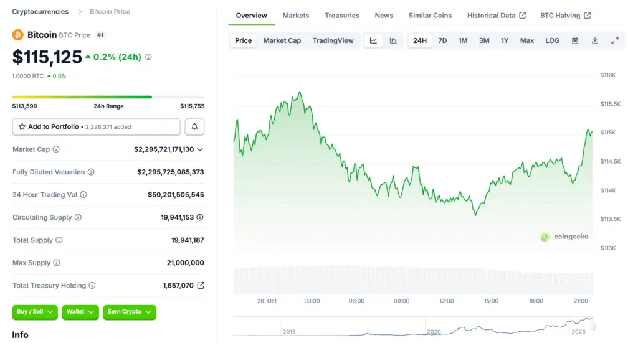Toggle the LOG scale option
Image resolution: width=638 pixels, height=343 pixels.
(x=552, y=40)
